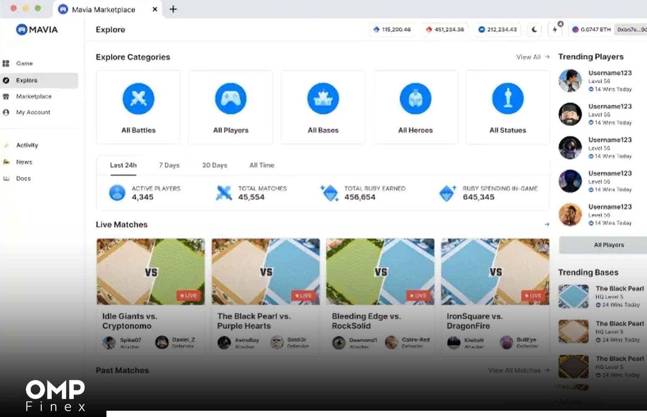The width and height of the screenshot is (647, 417).
Task: Open the View All Matches link
Action: [519, 370]
